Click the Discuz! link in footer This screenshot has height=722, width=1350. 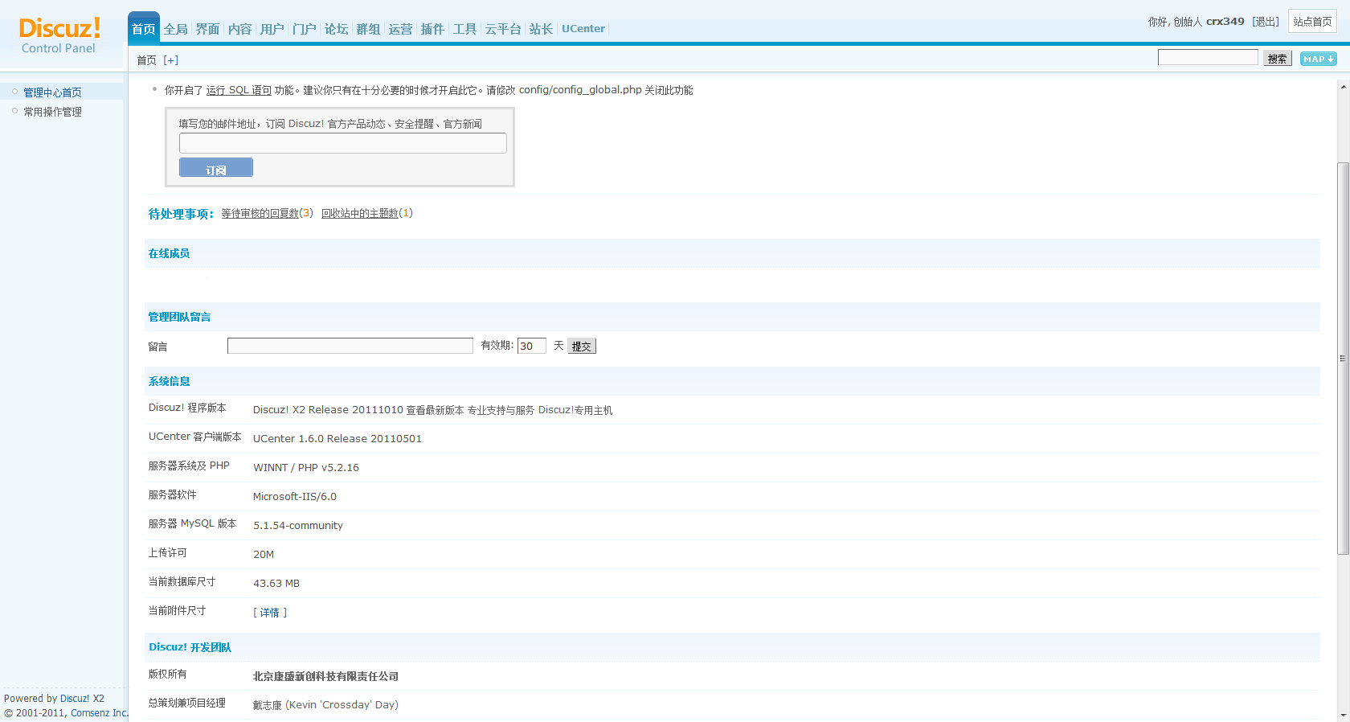[75, 699]
